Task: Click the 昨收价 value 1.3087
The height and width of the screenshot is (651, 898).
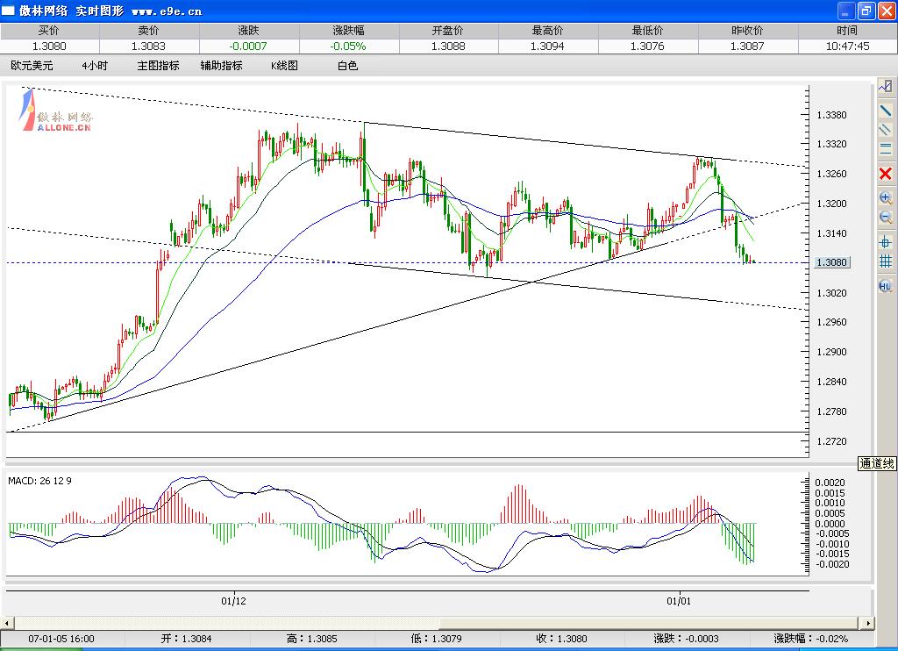Action: 747,46
